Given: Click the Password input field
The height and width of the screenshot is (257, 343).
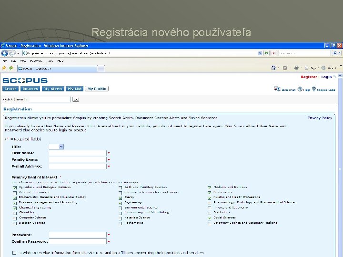Looking at the screenshot, I should click(78, 235).
